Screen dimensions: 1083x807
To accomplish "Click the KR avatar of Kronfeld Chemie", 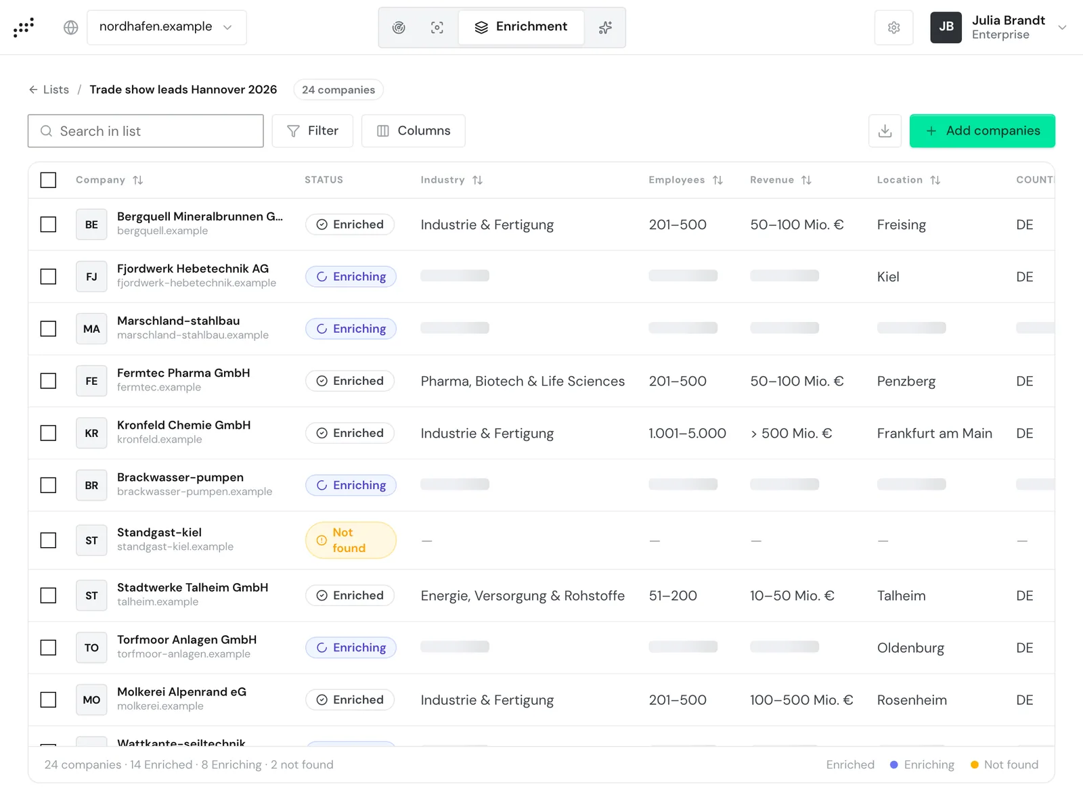I will pyautogui.click(x=91, y=433).
